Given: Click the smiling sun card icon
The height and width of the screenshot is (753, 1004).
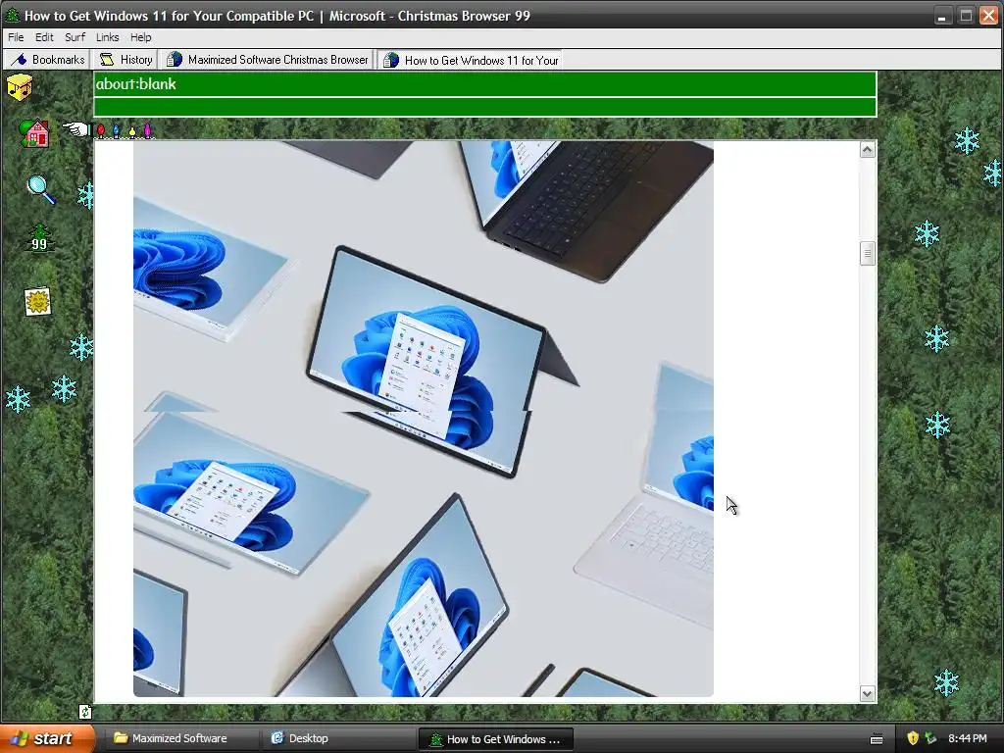Looking at the screenshot, I should click(x=38, y=302).
